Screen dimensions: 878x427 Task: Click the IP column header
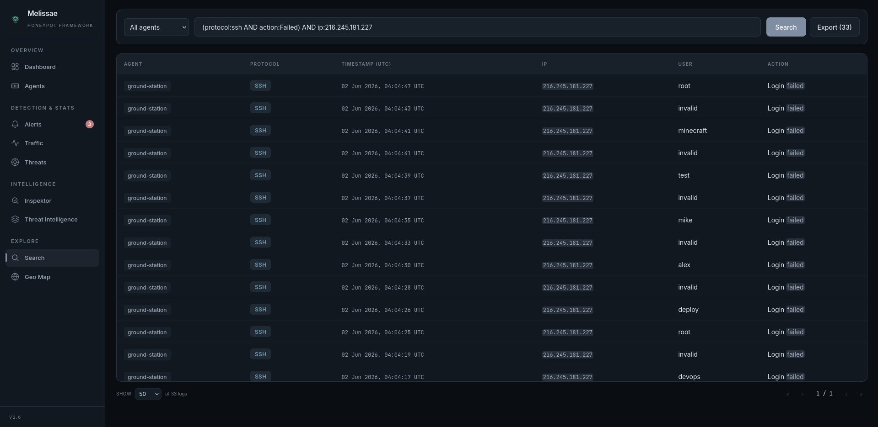(x=544, y=64)
